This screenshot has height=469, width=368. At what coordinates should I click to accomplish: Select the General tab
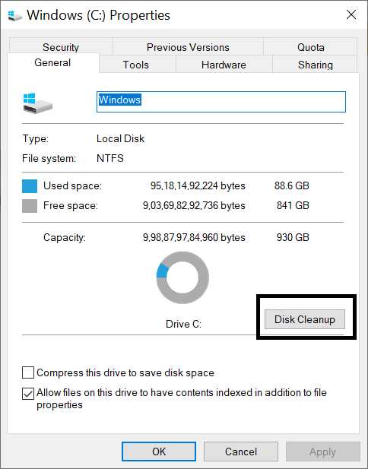click(x=52, y=63)
